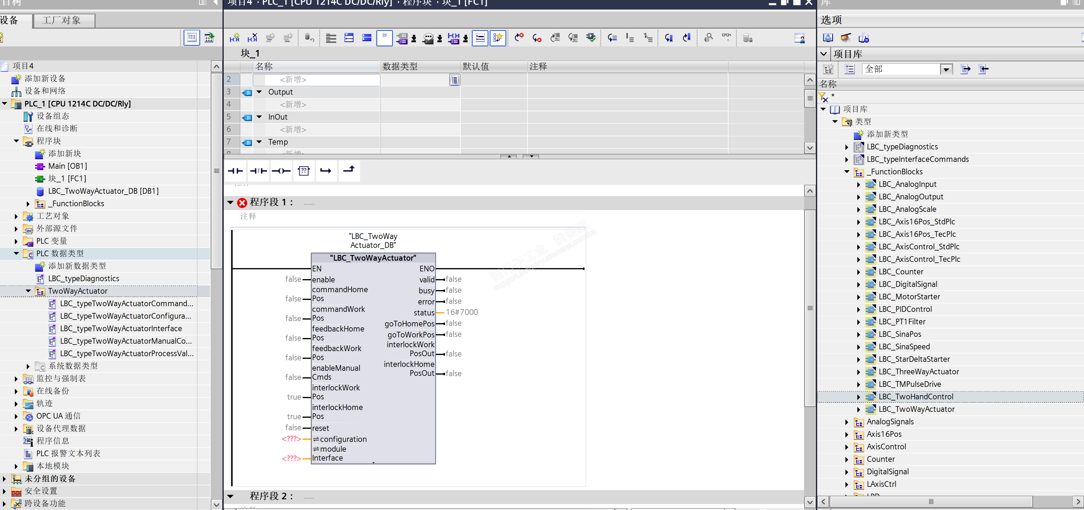Click the open branch icon

pos(326,171)
